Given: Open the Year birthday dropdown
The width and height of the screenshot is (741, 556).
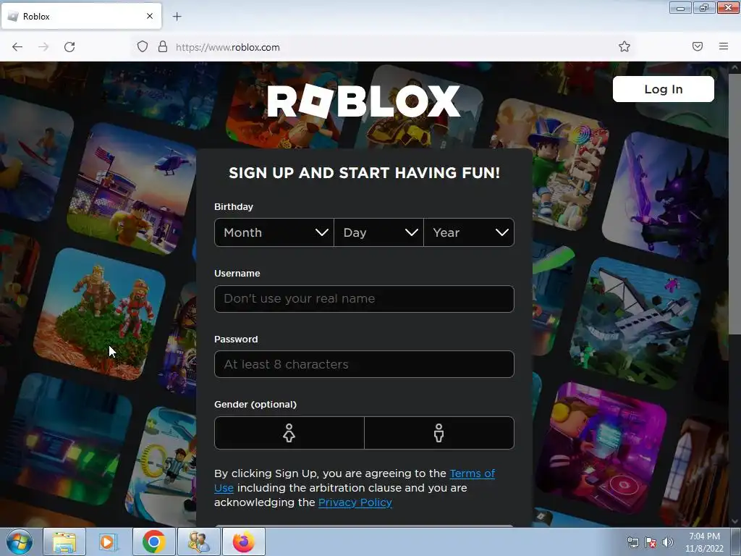Looking at the screenshot, I should click(x=469, y=232).
